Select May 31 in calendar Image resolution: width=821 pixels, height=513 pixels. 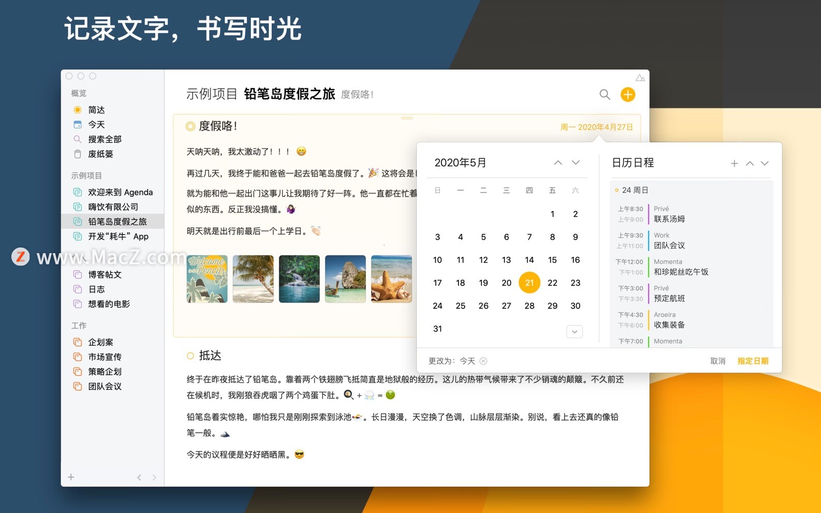(438, 329)
